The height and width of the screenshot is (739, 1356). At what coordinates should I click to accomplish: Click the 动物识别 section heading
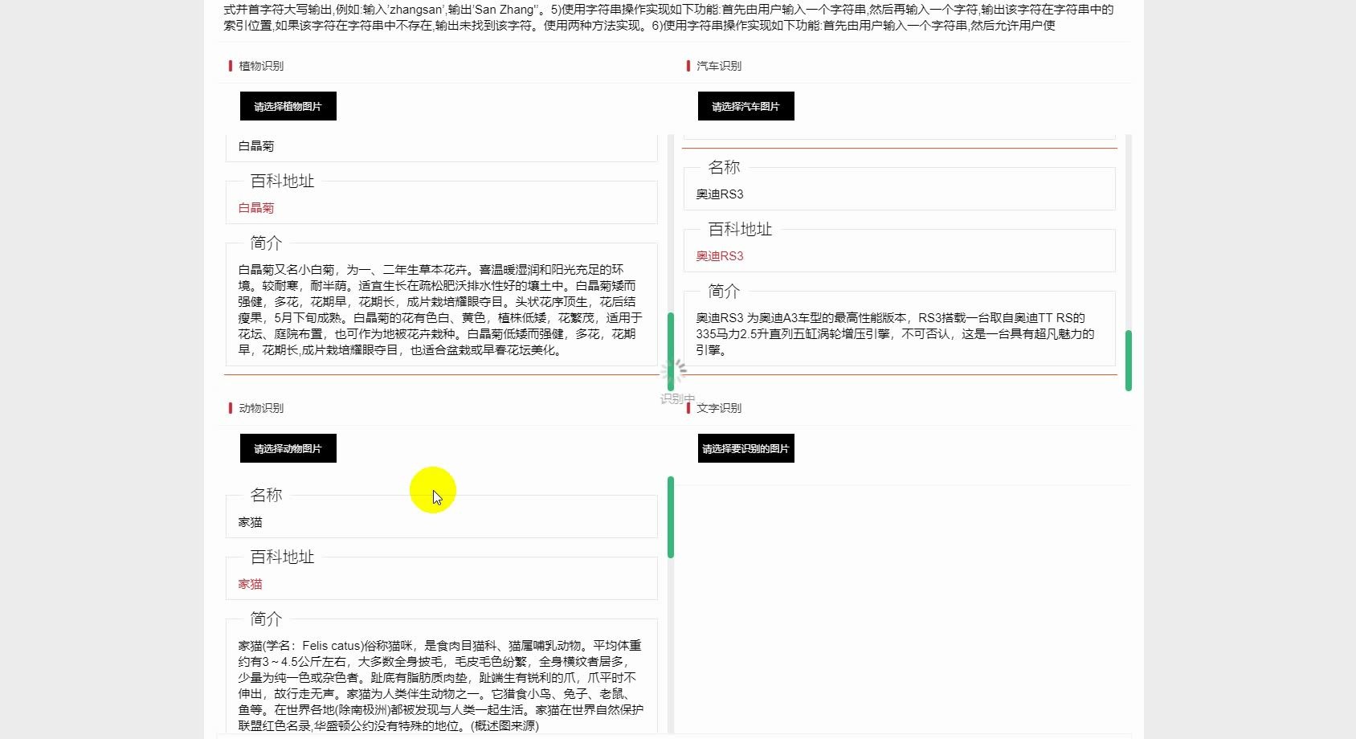[x=261, y=408]
